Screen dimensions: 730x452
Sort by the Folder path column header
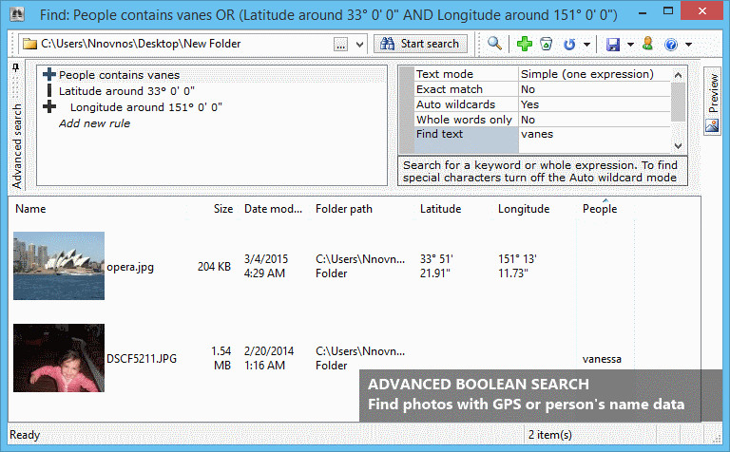click(344, 209)
